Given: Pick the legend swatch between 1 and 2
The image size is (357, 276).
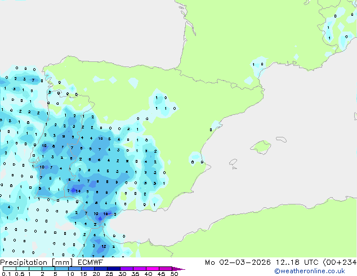Looking at the screenshot, I should [x=35, y=269].
